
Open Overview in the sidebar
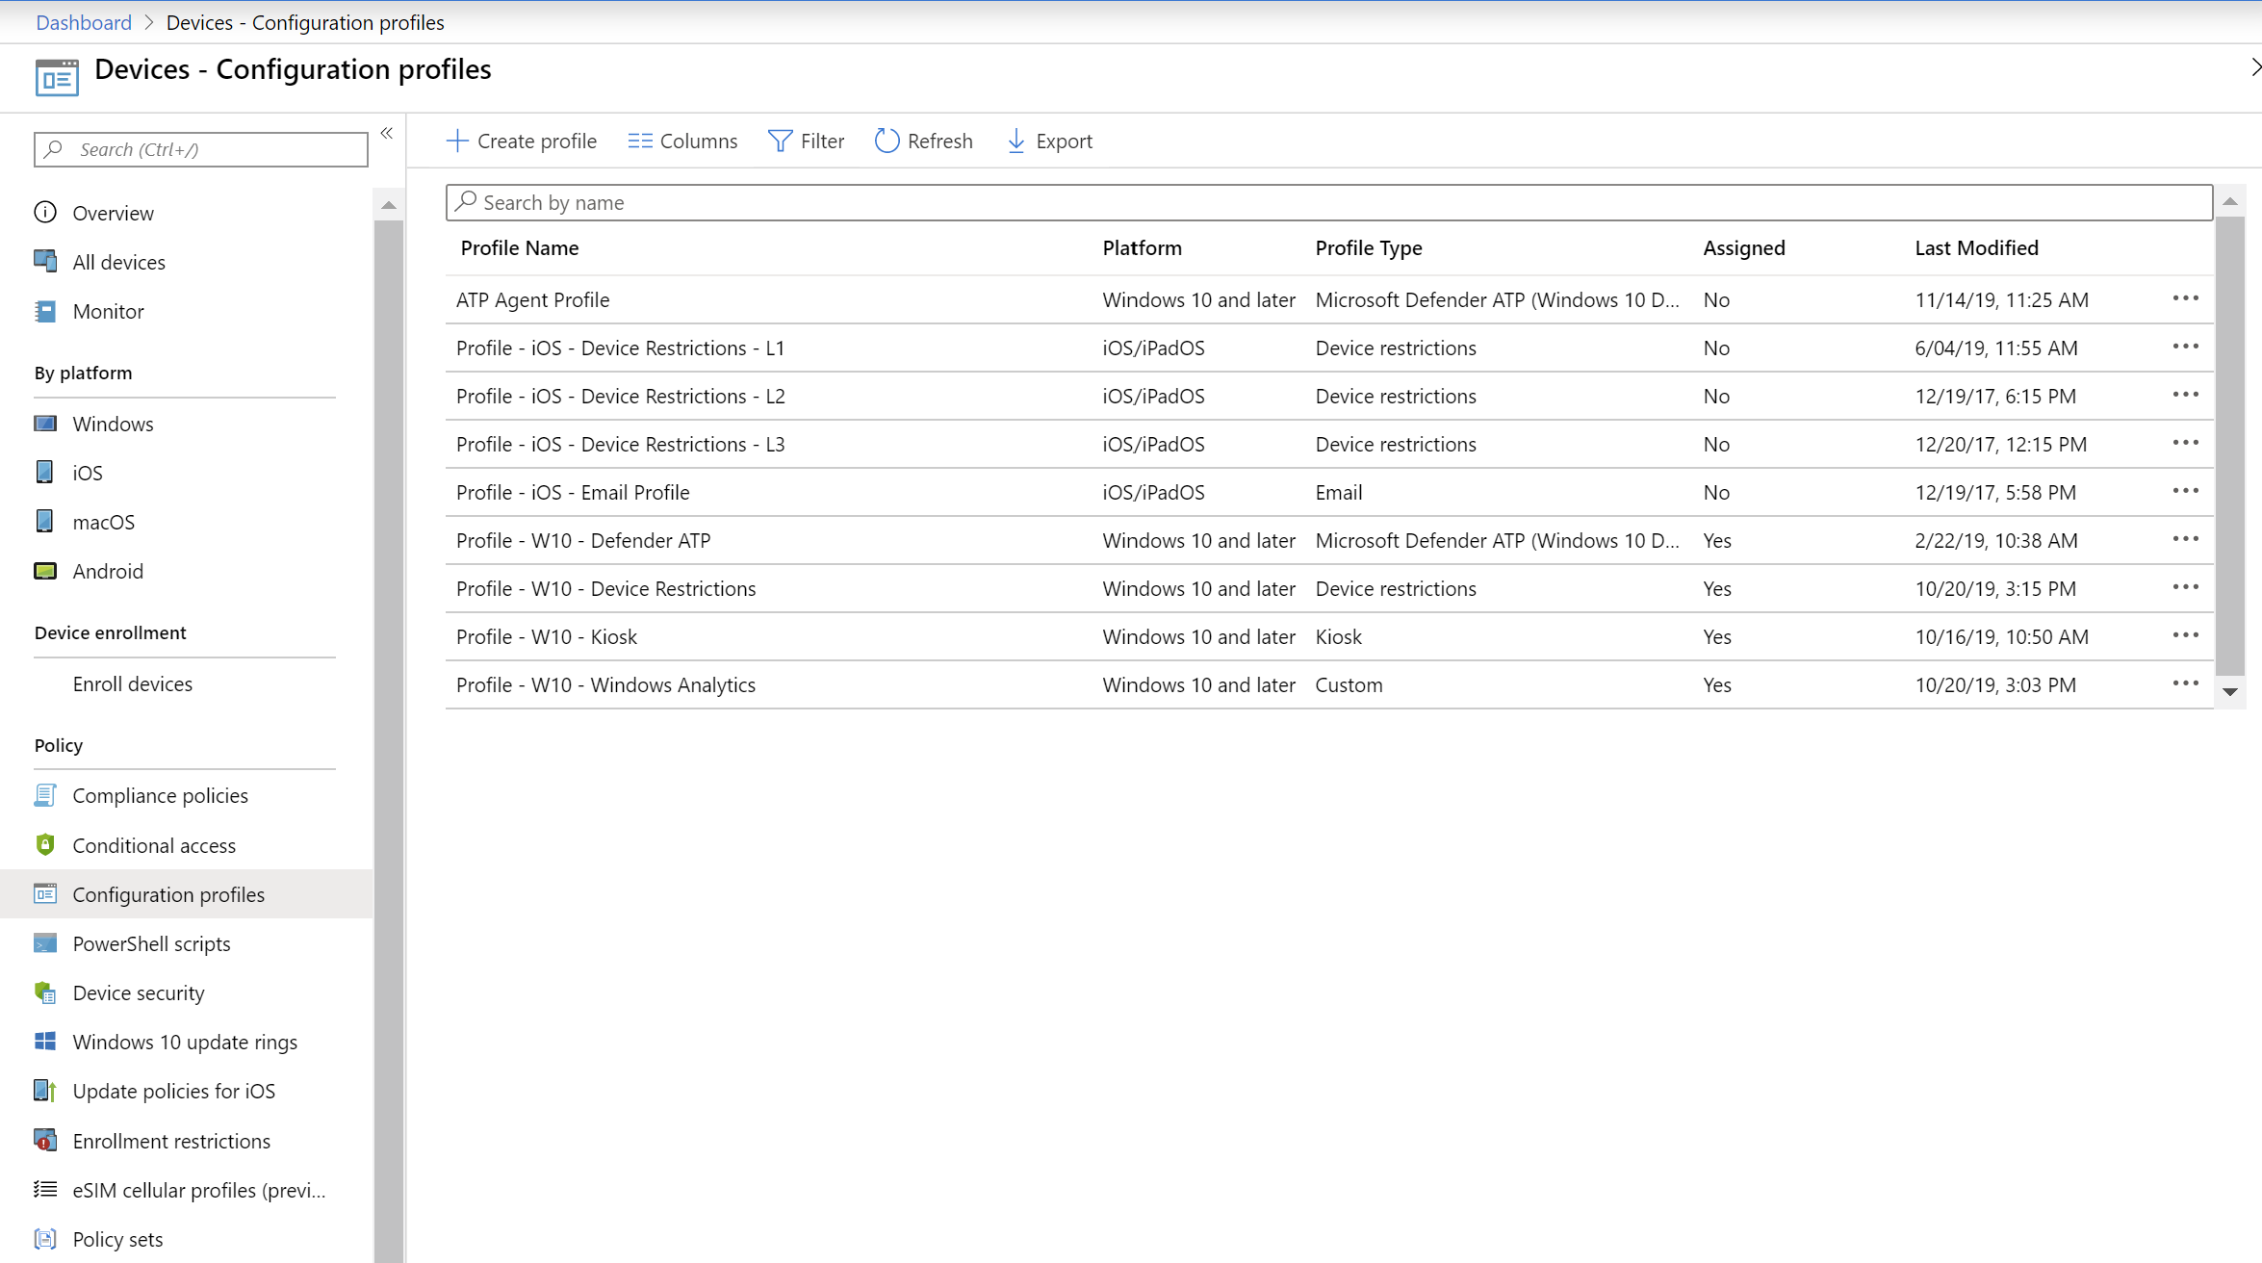(113, 213)
